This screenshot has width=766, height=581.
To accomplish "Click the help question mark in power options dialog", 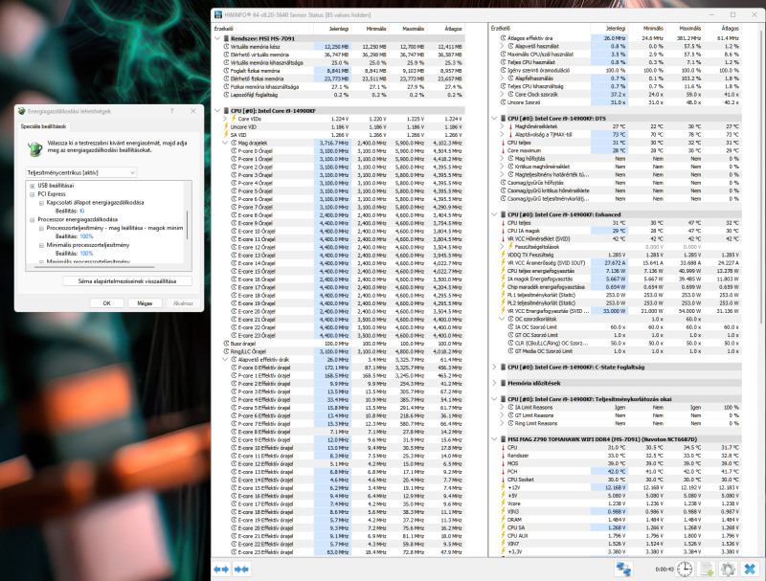I will 172,111.
